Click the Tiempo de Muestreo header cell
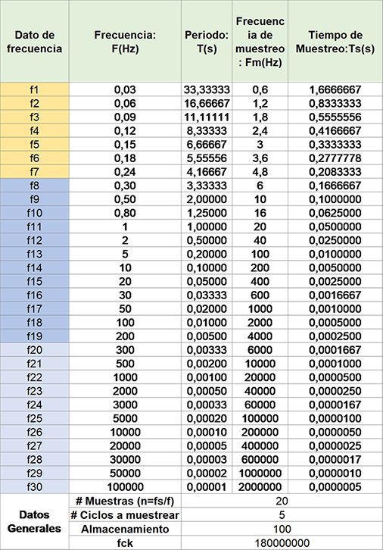Viewport: 383px width, 550px height. click(335, 42)
